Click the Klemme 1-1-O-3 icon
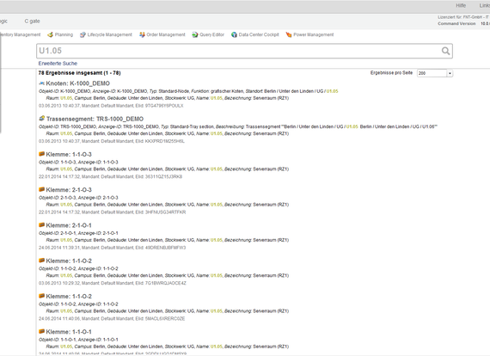 pos(41,154)
